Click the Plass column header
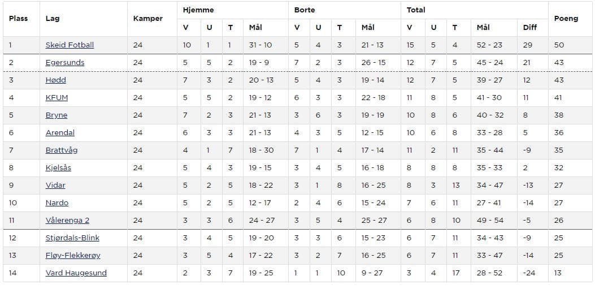Image resolution: width=595 pixels, height=289 pixels. 18,19
